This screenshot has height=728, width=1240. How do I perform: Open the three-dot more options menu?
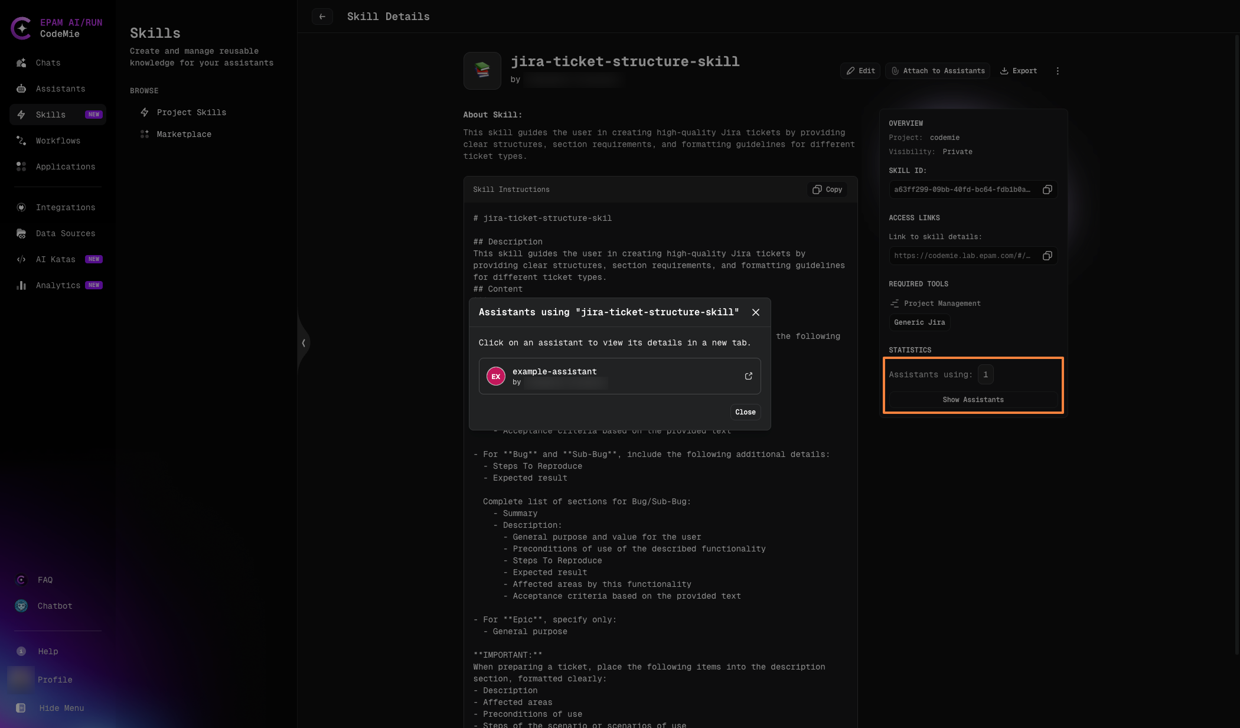coord(1057,71)
